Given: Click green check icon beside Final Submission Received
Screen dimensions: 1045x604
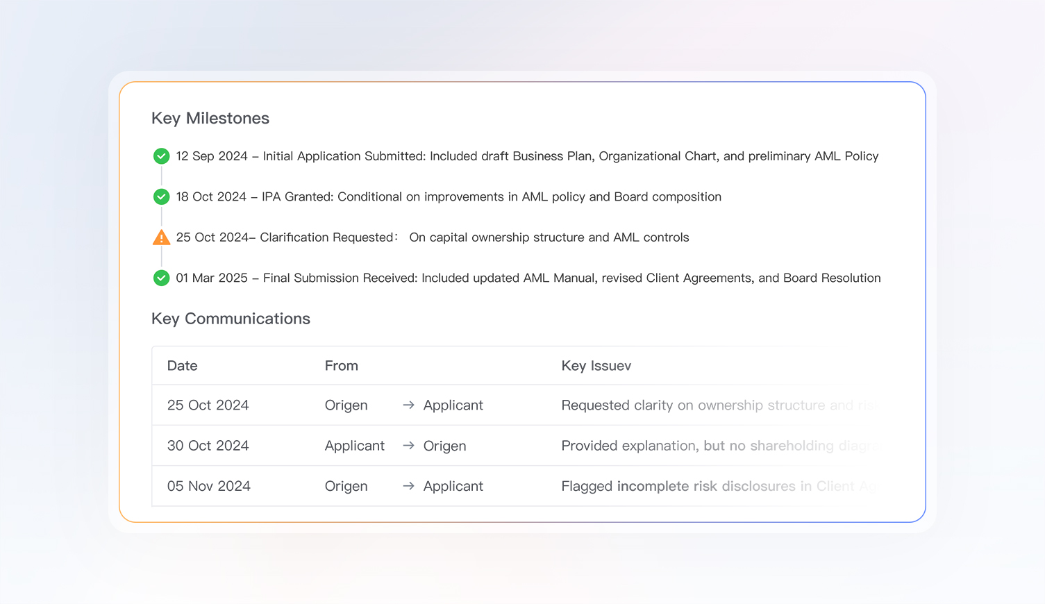Looking at the screenshot, I should [161, 278].
